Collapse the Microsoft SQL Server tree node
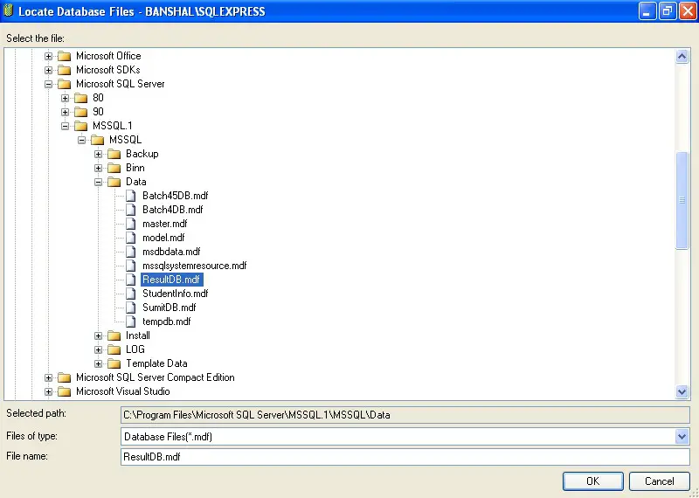 pos(49,84)
